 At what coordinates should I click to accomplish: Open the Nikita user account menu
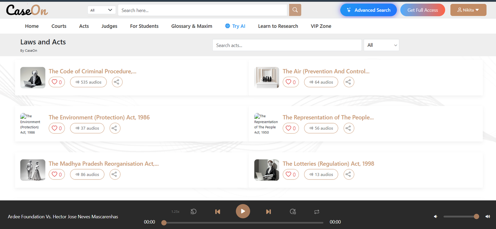[x=468, y=10]
